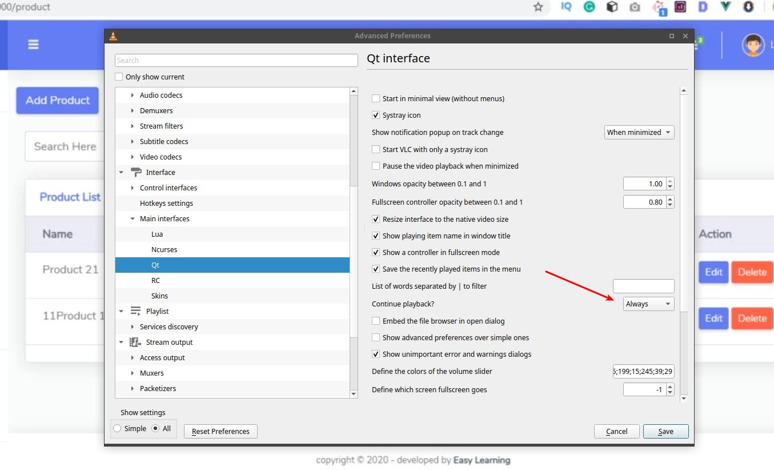
Task: Enable Only show current checkbox
Action: [119, 77]
